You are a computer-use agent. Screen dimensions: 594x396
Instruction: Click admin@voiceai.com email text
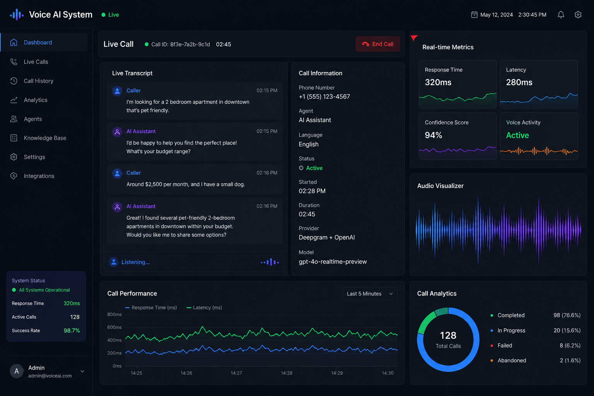[50, 376]
